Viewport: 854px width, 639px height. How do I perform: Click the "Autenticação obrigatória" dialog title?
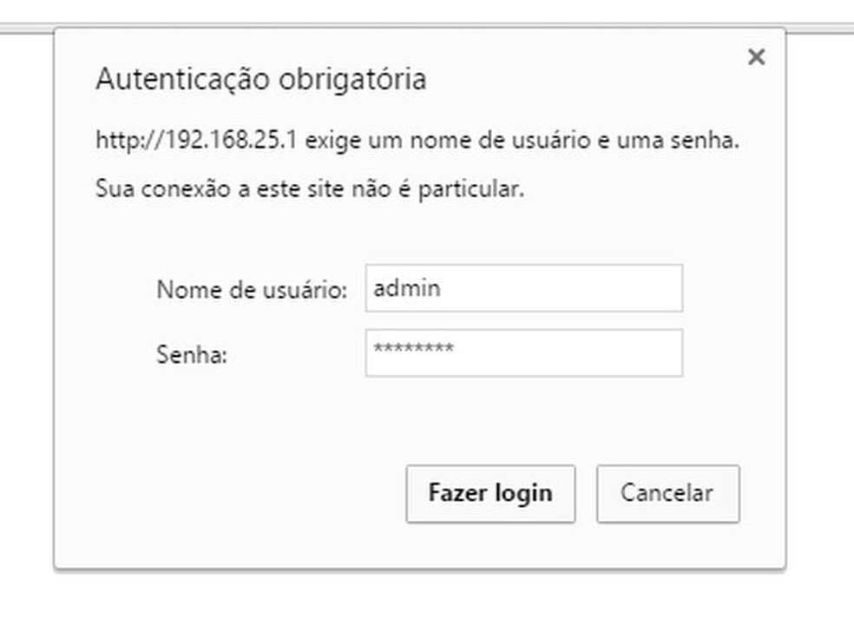point(260,80)
